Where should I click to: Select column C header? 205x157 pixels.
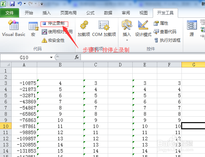[96, 65]
